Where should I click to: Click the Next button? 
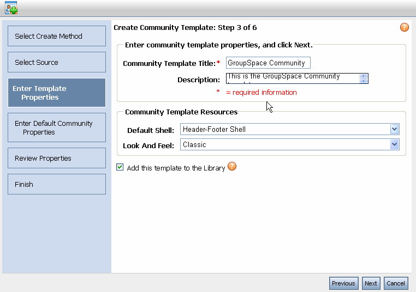pos(371,283)
